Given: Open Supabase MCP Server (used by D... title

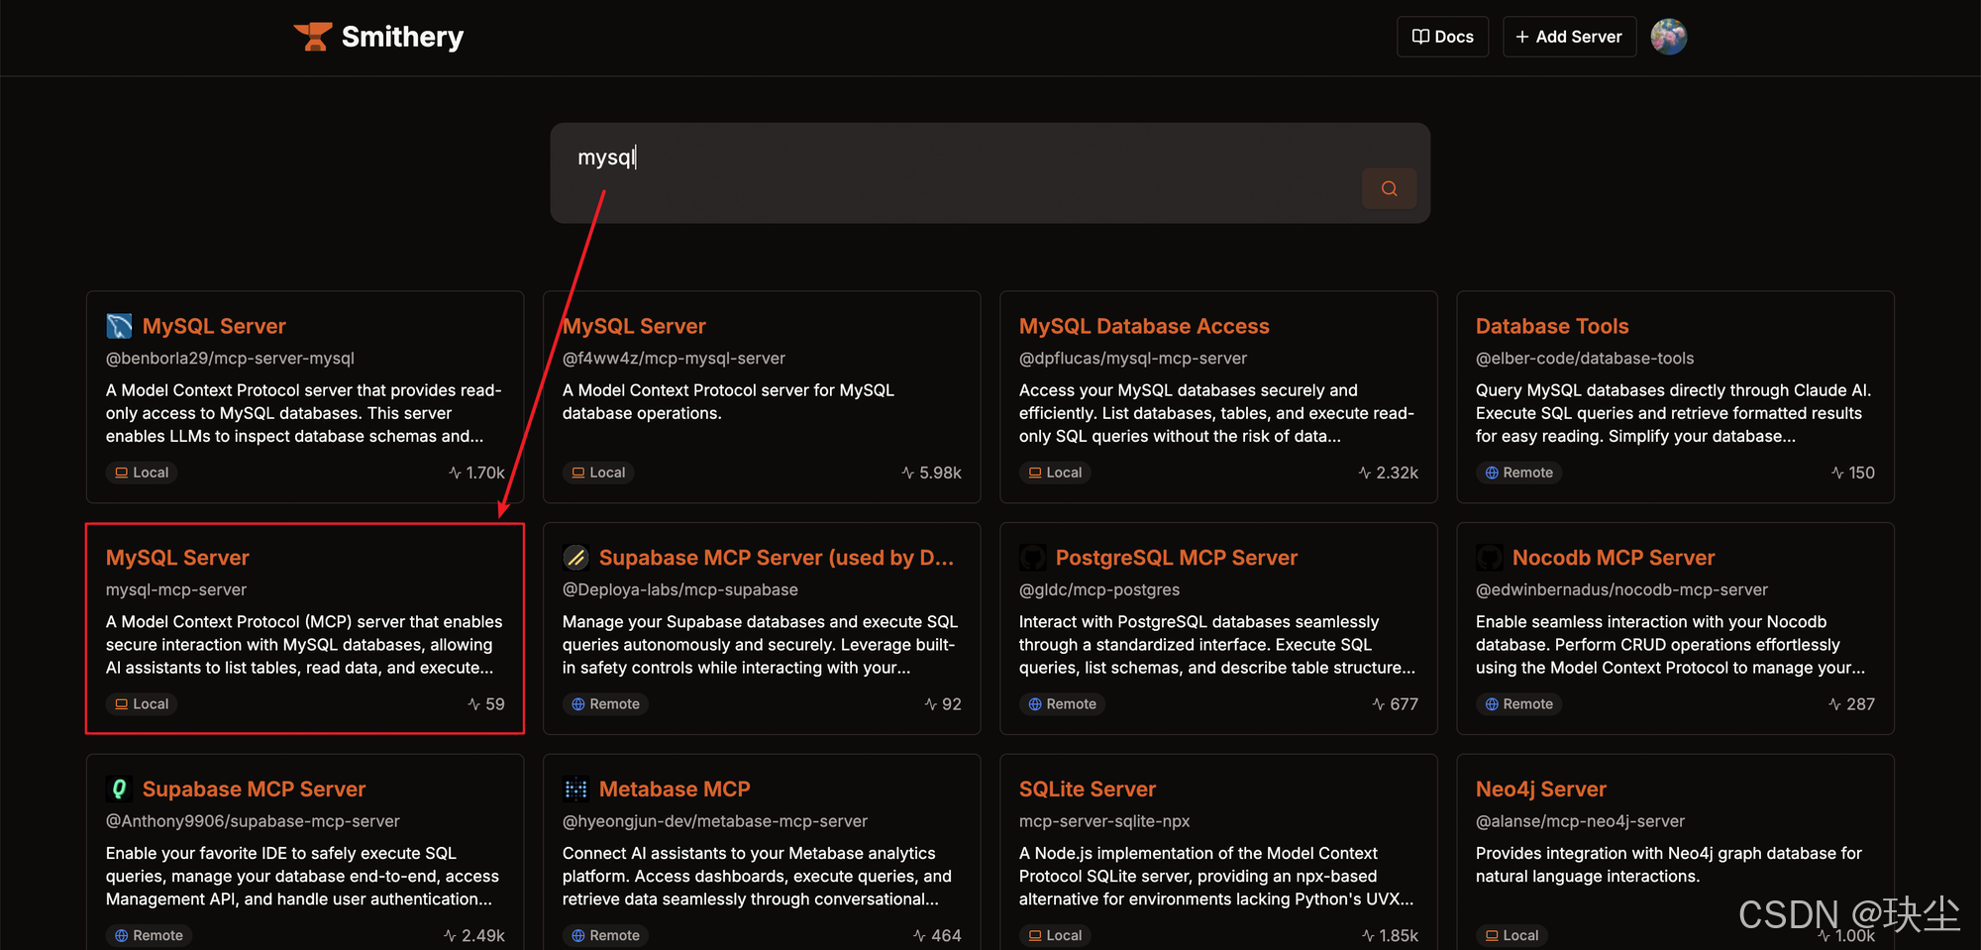Looking at the screenshot, I should 777,558.
